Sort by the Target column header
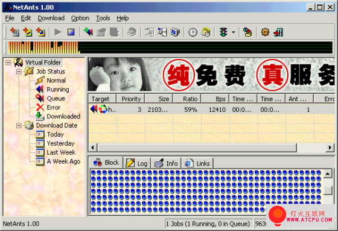The width and height of the screenshot is (338, 231). pyautogui.click(x=103, y=99)
